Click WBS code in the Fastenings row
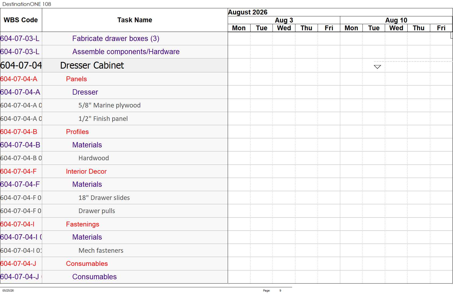 coord(17,224)
